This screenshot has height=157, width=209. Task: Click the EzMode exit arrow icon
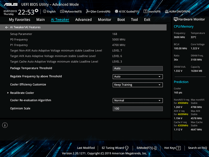pos(154,148)
